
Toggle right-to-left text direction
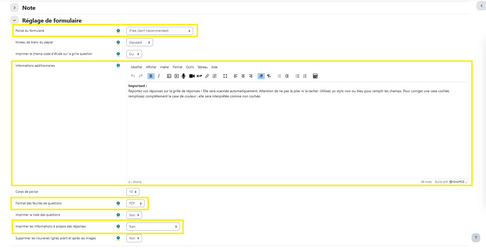pos(269,76)
